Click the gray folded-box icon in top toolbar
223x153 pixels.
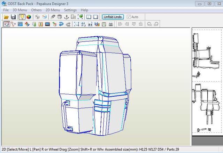click(60, 17)
